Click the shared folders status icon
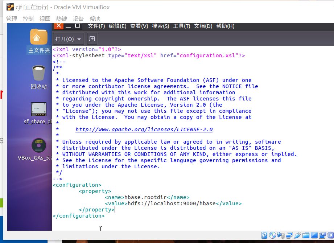Screen dimensions: 334x243 pos(306,235)
